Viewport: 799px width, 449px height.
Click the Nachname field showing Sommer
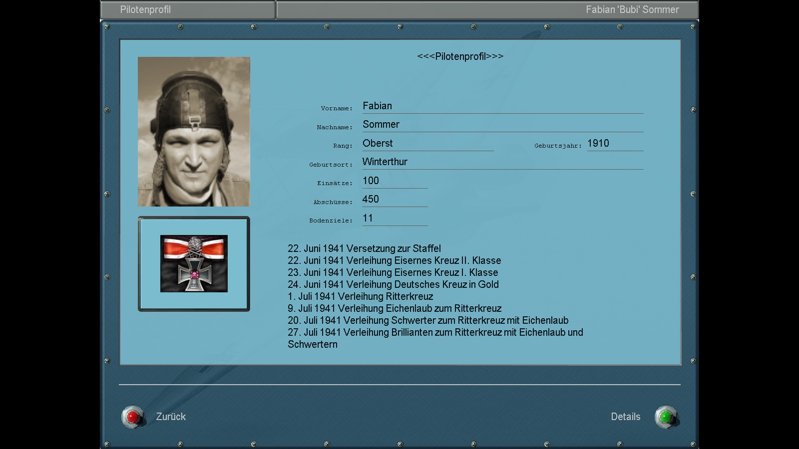(503, 125)
